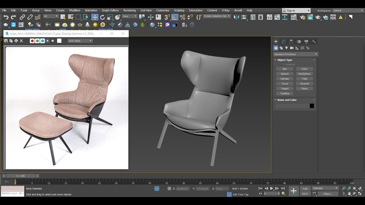Image resolution: width=365 pixels, height=205 pixels.
Task: Activate the Select Object tool
Action: click(x=63, y=17)
